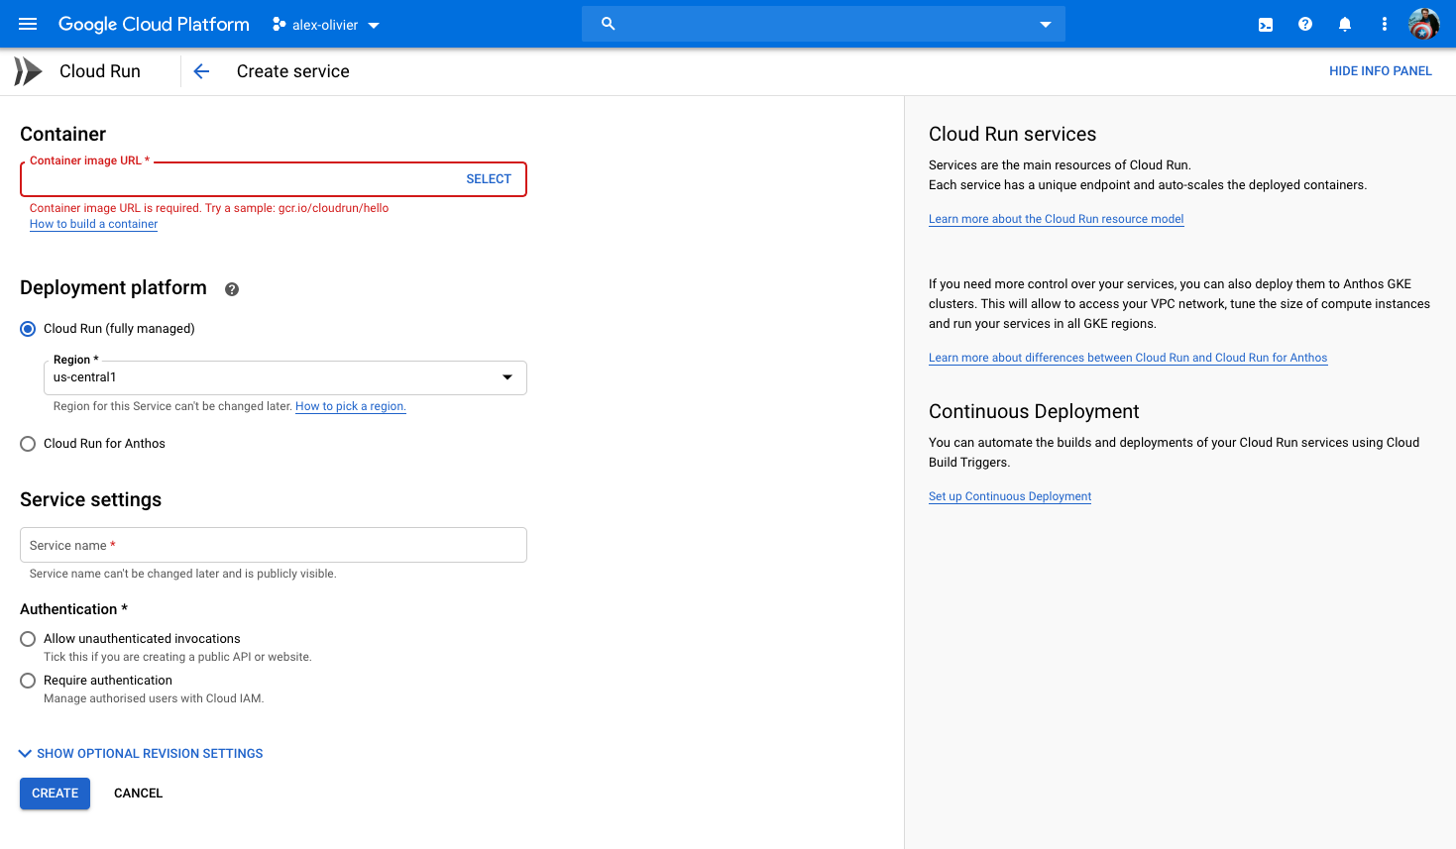Click SELECT for container image
The width and height of the screenshot is (1456, 849).
coord(489,179)
